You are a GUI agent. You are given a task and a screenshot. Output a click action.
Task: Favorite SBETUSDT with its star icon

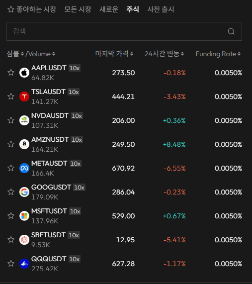pos(11,240)
